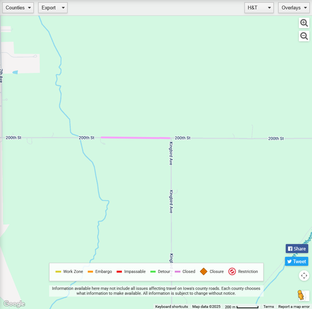Open the Counties dropdown
This screenshot has width=312, height=309.
tap(18, 8)
